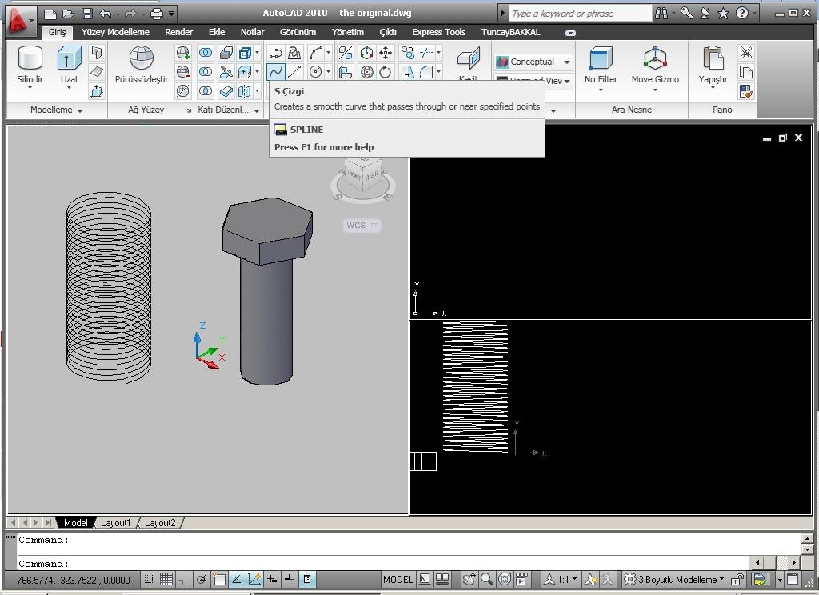The image size is (819, 595).
Task: Open the Yüzey Modelleme ribbon tab
Action: tap(115, 32)
